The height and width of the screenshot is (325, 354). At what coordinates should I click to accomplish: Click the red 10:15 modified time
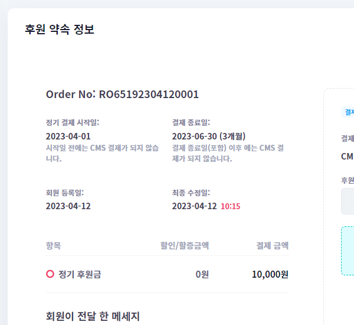230,206
